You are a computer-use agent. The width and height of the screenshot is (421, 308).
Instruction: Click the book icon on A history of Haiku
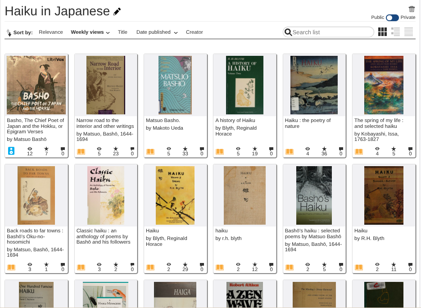point(220,152)
